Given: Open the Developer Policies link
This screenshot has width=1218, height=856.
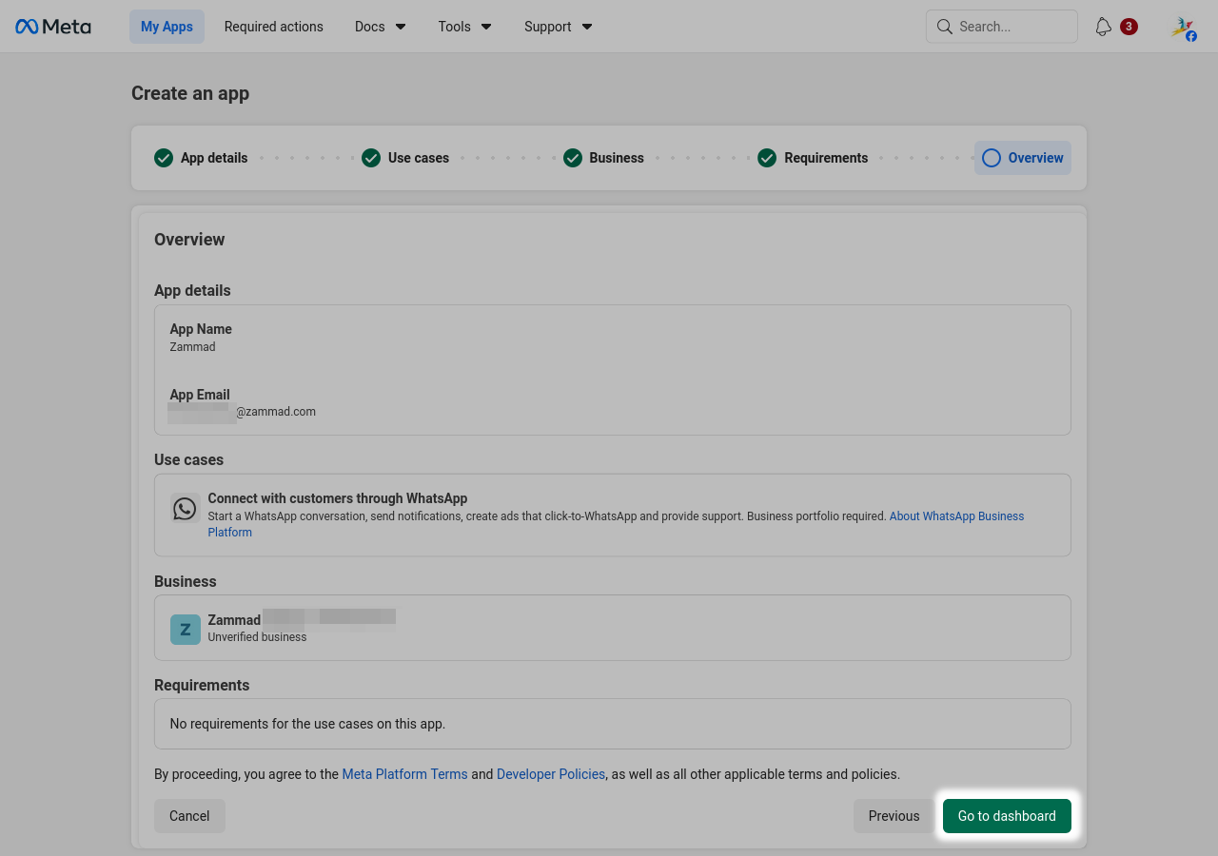Looking at the screenshot, I should 551,774.
